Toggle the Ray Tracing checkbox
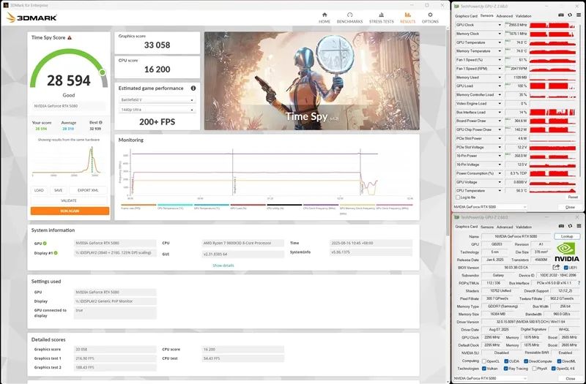The height and width of the screenshot is (384, 586). click(505, 369)
